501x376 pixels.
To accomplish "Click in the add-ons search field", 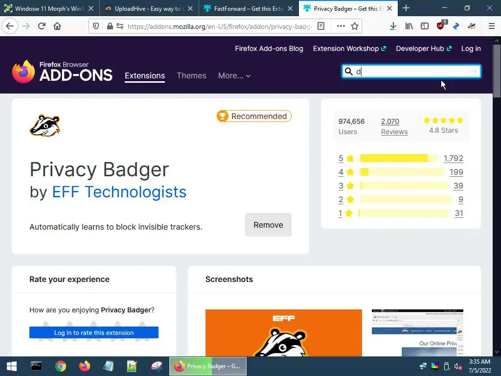I will click(x=411, y=71).
